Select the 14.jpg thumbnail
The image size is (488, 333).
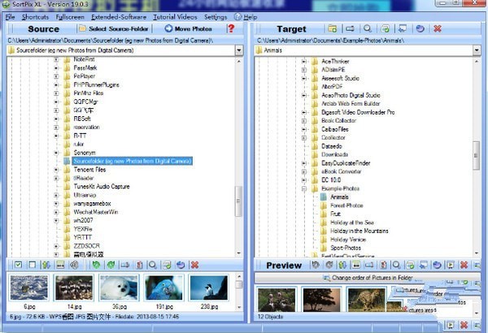pos(74,288)
